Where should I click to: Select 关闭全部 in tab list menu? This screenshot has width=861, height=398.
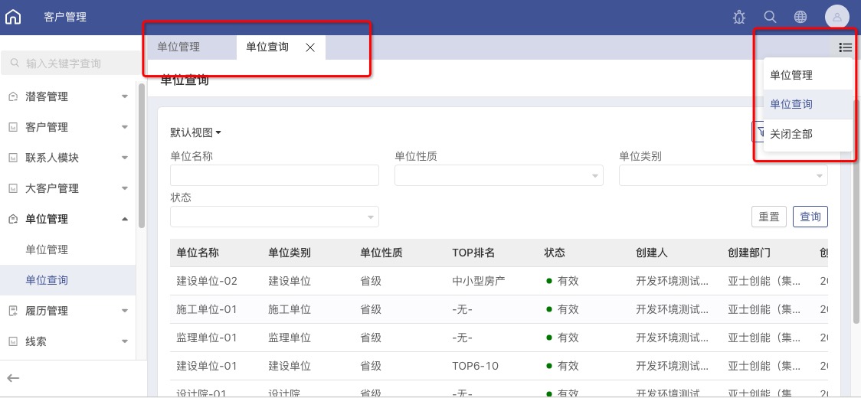tap(791, 134)
